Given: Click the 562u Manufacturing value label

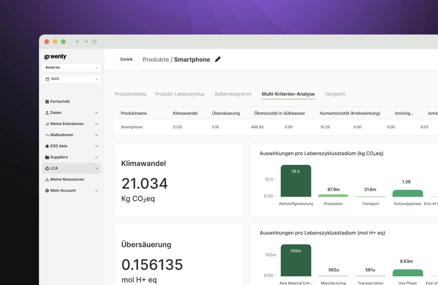Looking at the screenshot, I should [333, 270].
